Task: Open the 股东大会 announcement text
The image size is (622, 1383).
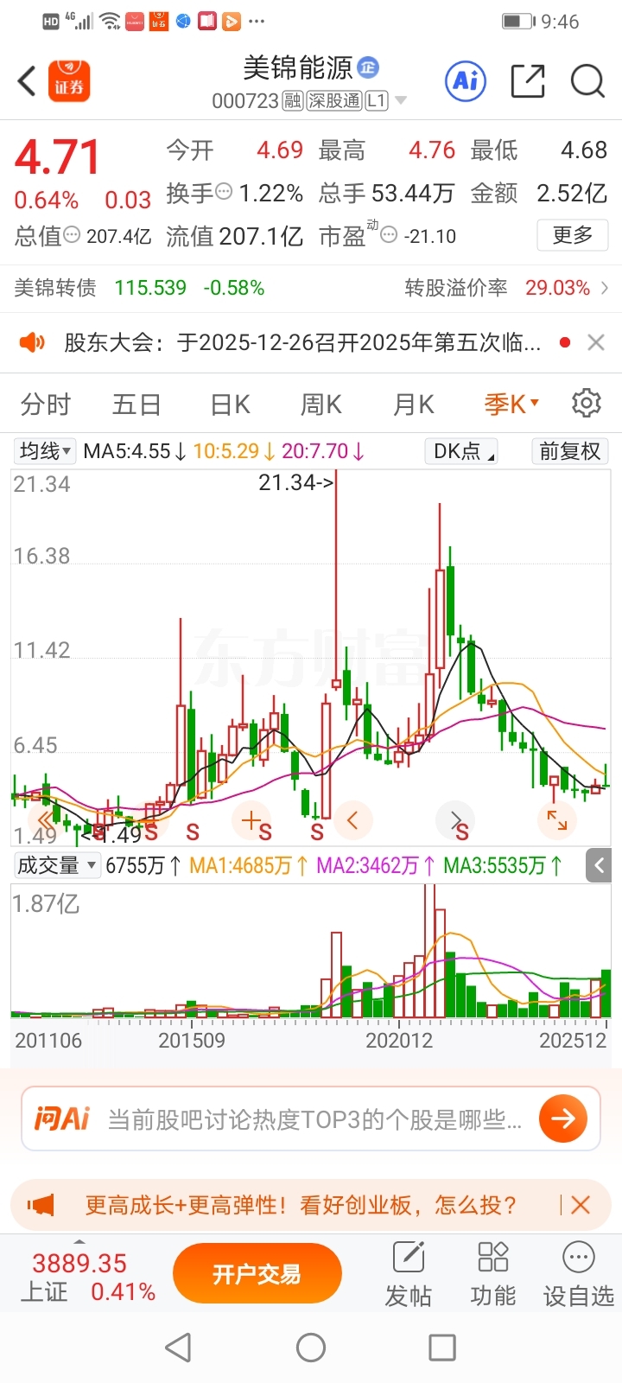Action: [x=302, y=343]
